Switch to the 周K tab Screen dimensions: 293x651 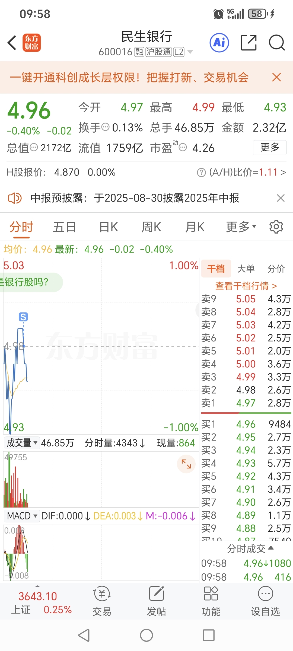click(151, 227)
